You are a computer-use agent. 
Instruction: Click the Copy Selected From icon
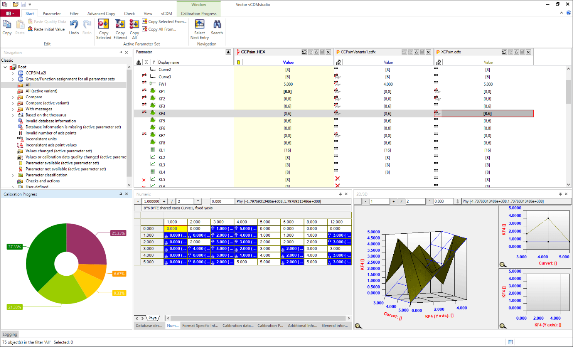(x=145, y=22)
